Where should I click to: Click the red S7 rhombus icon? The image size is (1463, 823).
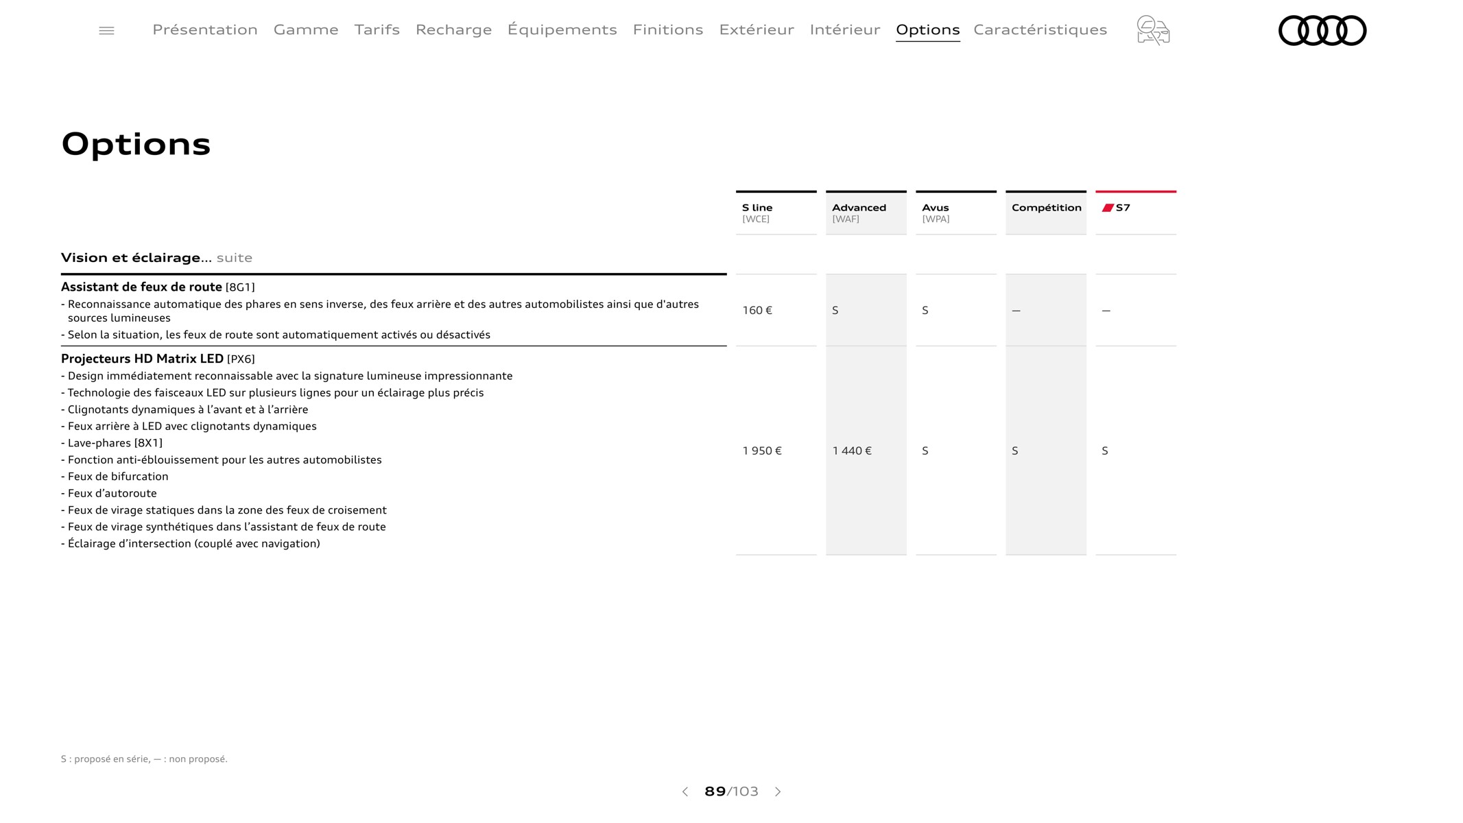pos(1108,208)
